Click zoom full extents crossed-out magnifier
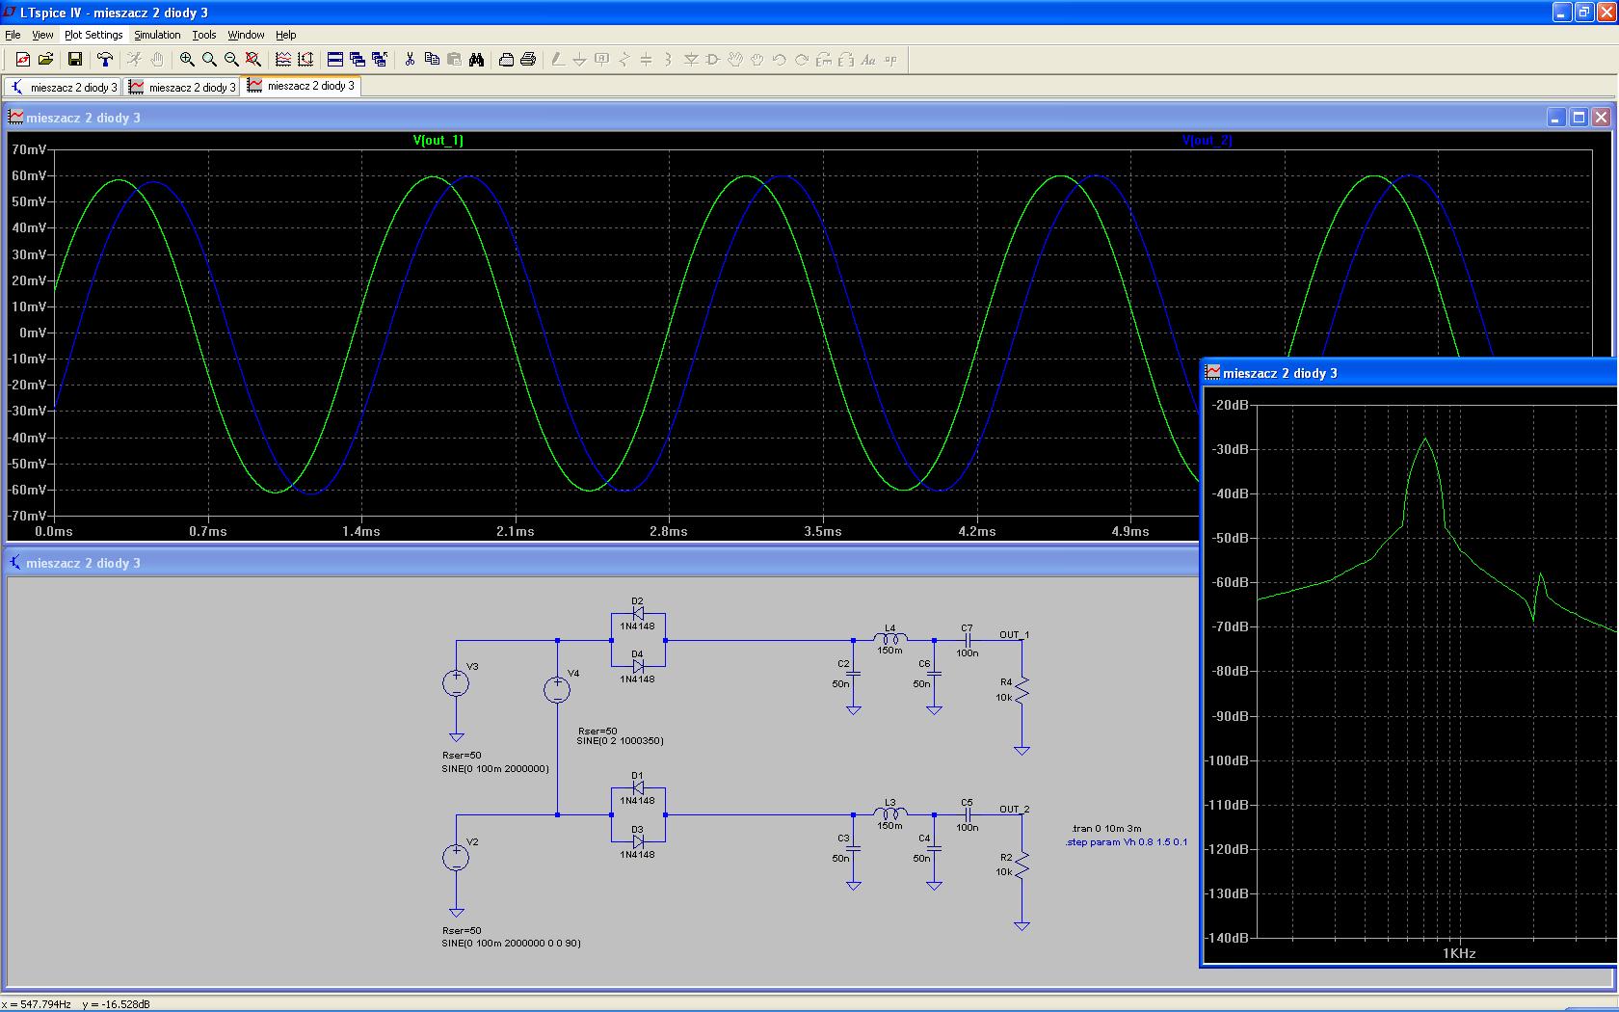 pos(253,60)
